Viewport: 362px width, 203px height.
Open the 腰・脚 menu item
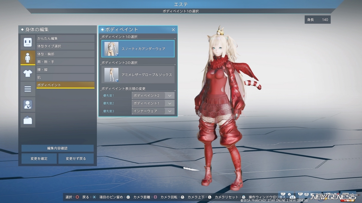65,69
